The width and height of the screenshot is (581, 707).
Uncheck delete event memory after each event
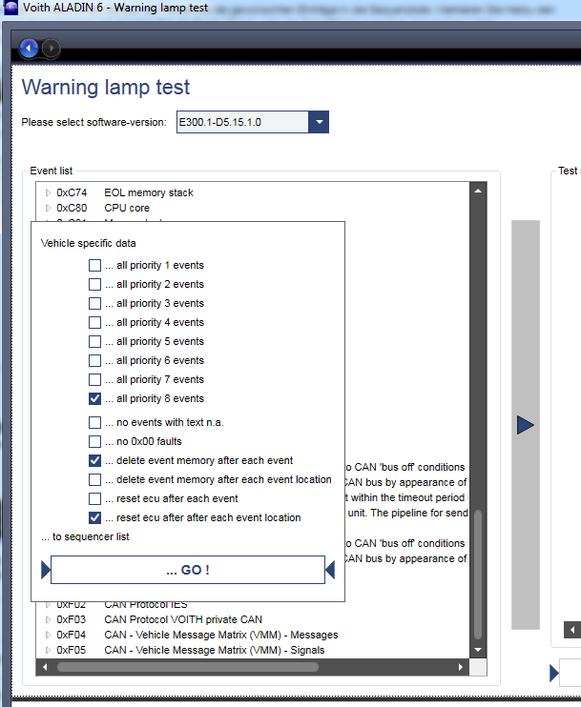tap(94, 460)
